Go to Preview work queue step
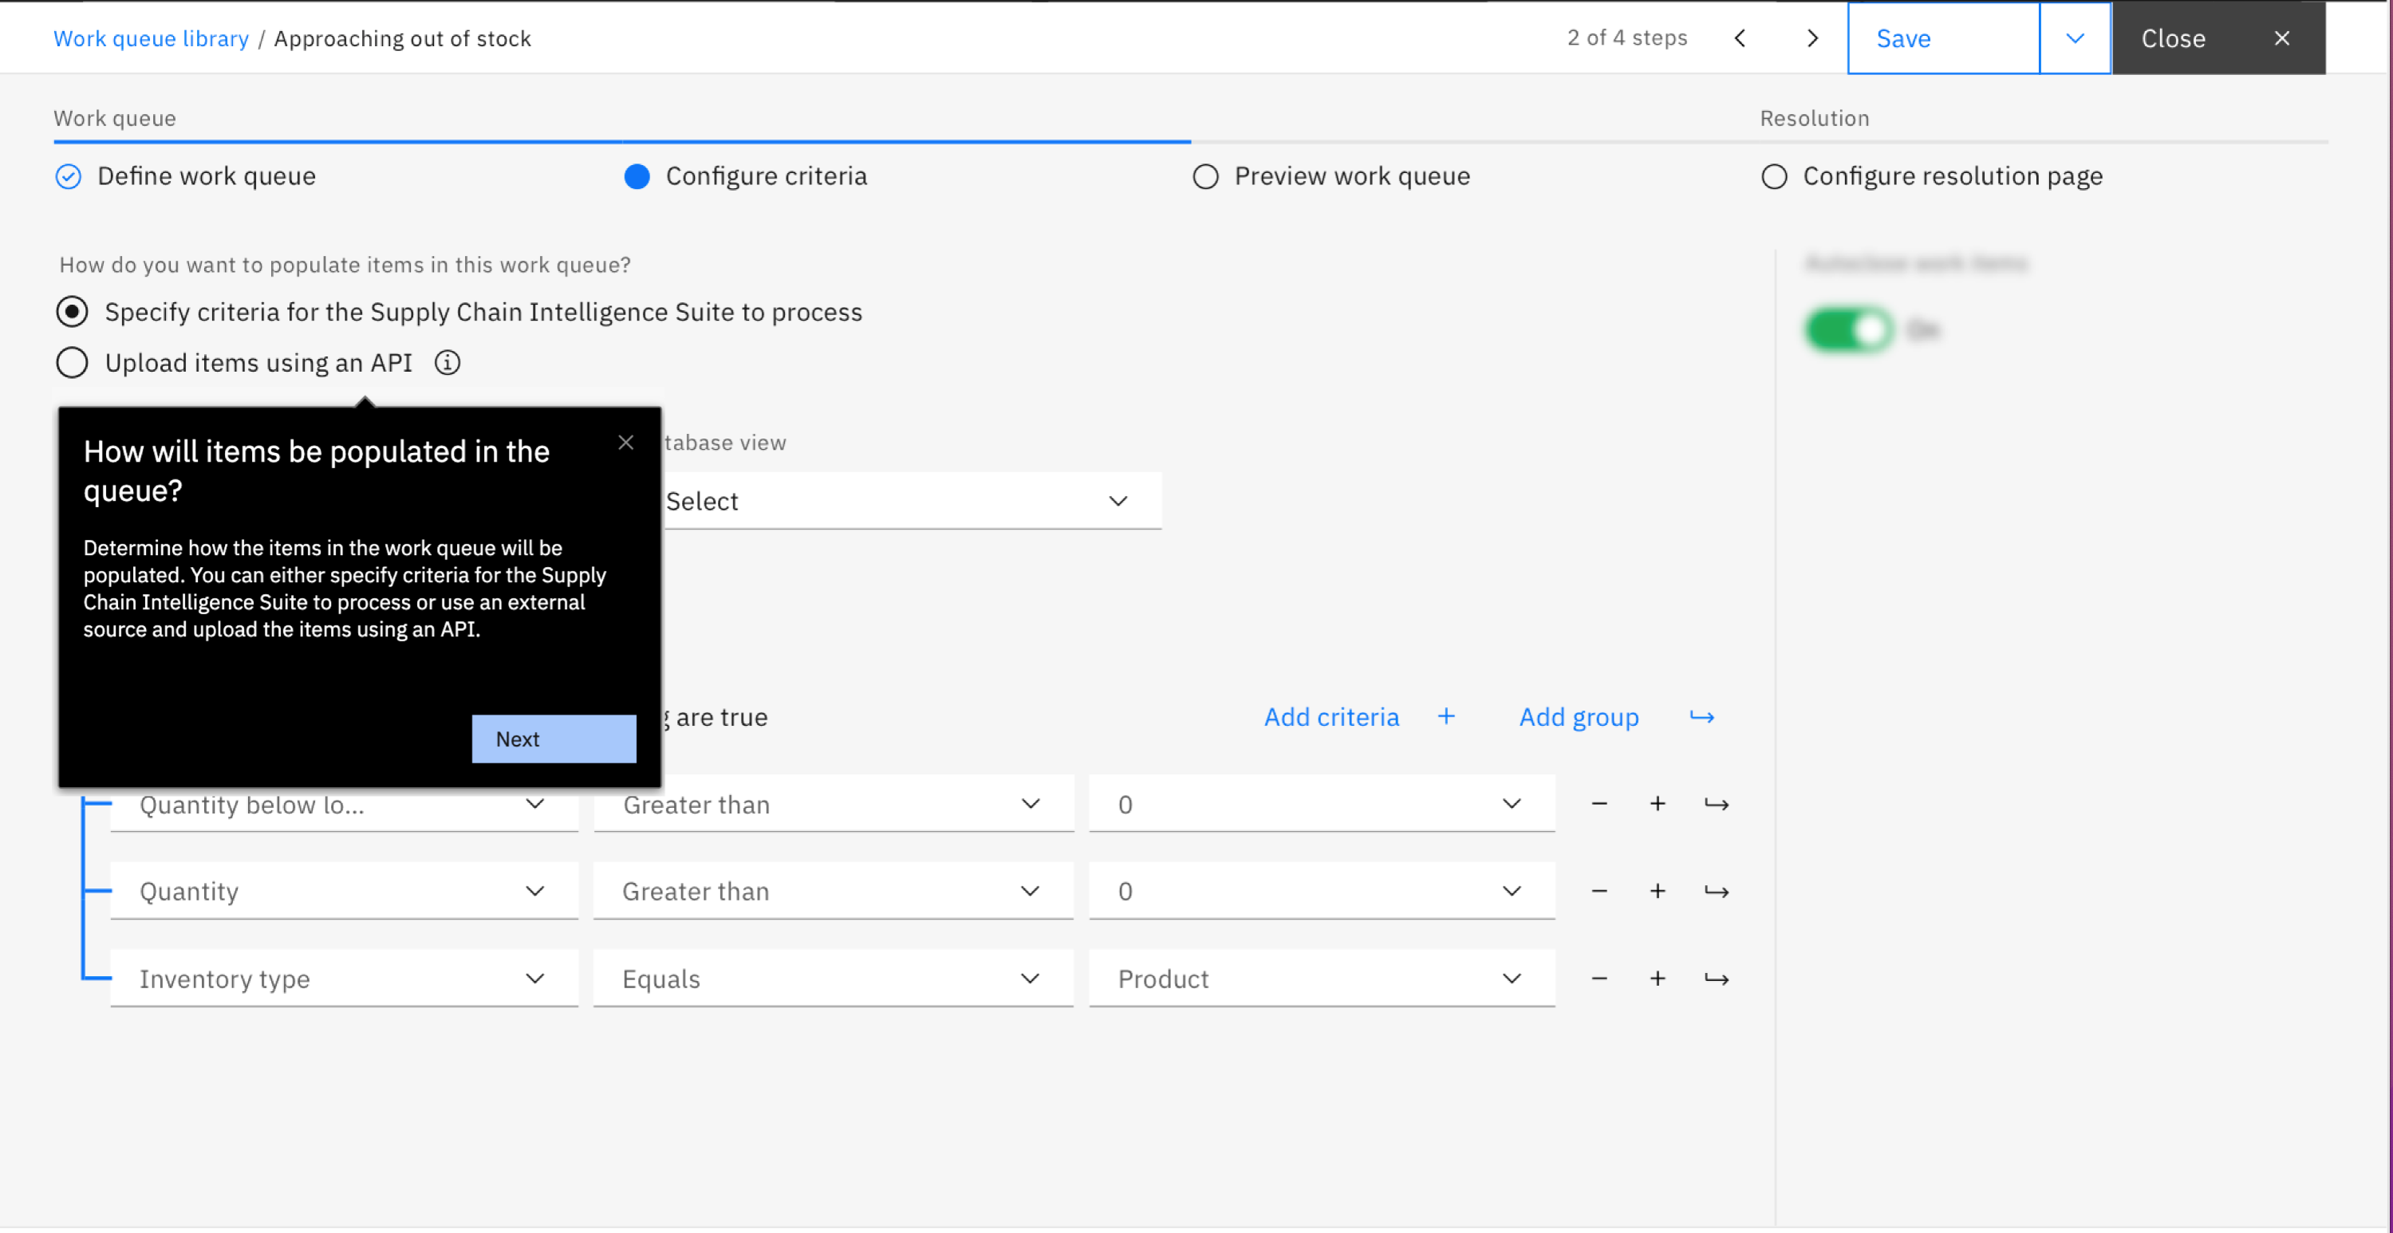Image resolution: width=2393 pixels, height=1233 pixels. click(x=1350, y=176)
